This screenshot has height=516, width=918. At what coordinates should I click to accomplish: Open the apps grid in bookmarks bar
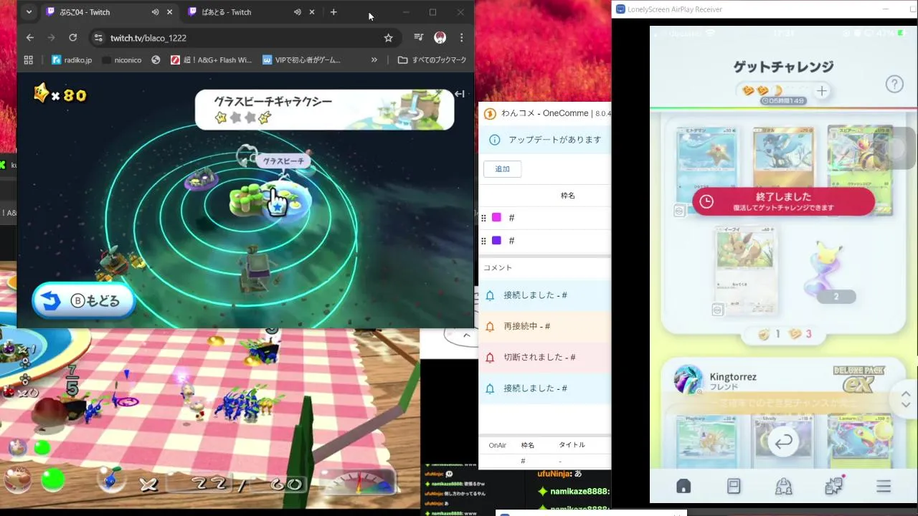[29, 60]
